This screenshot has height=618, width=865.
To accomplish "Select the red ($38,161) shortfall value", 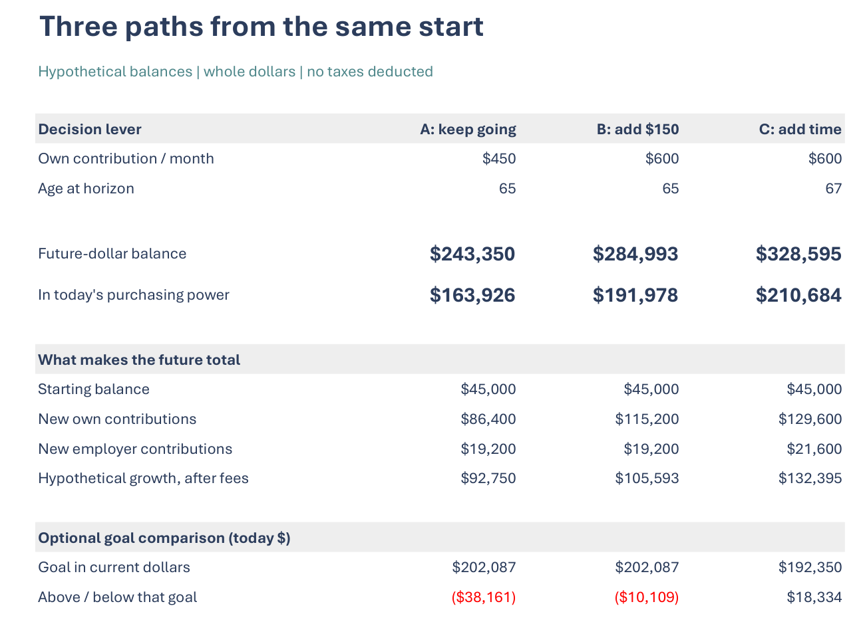I will [x=484, y=597].
